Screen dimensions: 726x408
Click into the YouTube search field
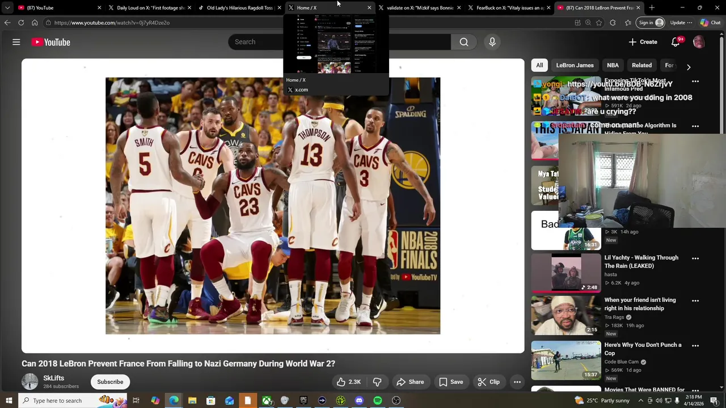tap(340, 42)
